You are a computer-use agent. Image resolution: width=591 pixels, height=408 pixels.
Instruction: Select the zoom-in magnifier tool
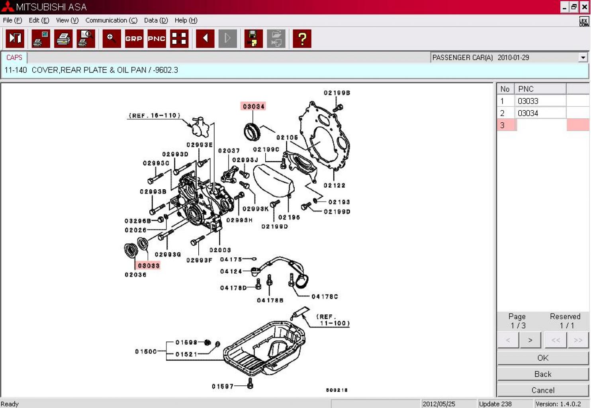112,39
